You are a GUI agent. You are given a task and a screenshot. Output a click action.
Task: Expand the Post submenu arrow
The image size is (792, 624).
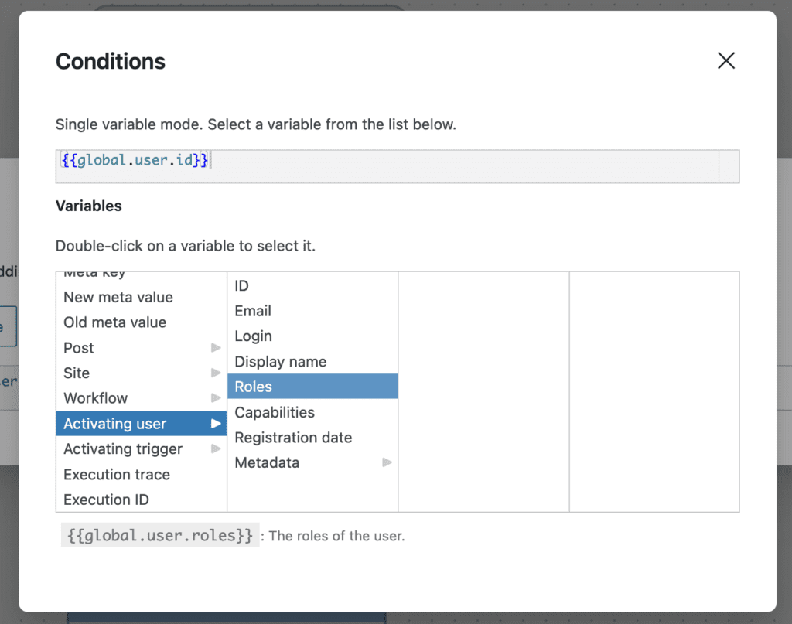(x=216, y=348)
